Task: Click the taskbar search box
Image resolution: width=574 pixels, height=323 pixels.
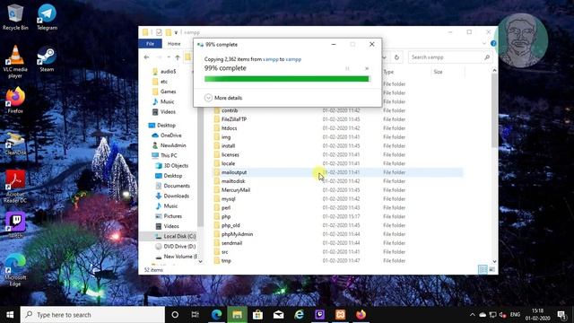Action: tap(92, 315)
